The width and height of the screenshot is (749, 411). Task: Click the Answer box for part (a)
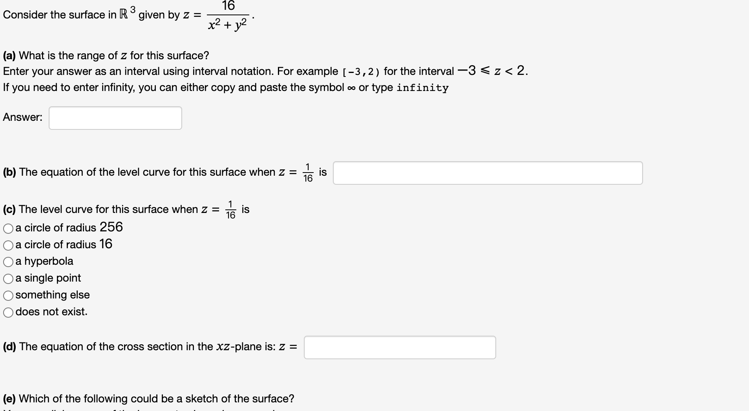click(x=115, y=117)
